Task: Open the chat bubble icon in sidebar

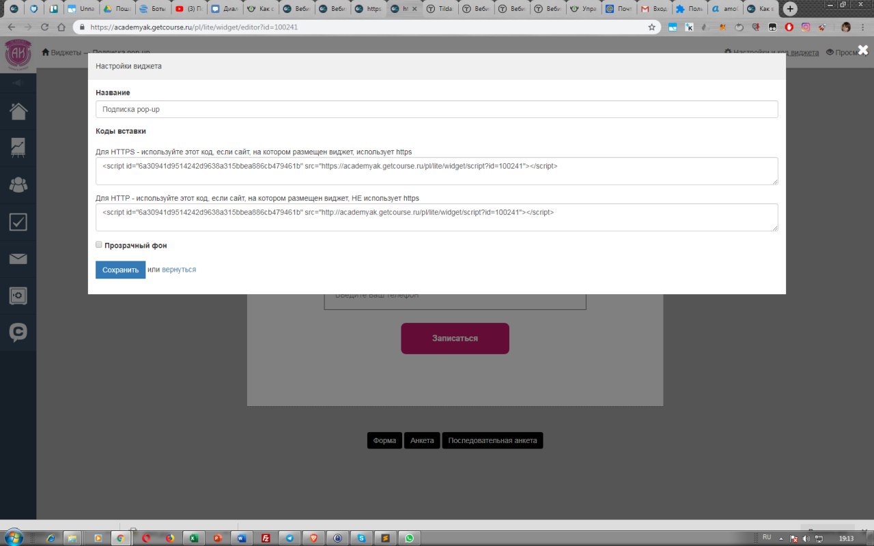Action: [18, 332]
